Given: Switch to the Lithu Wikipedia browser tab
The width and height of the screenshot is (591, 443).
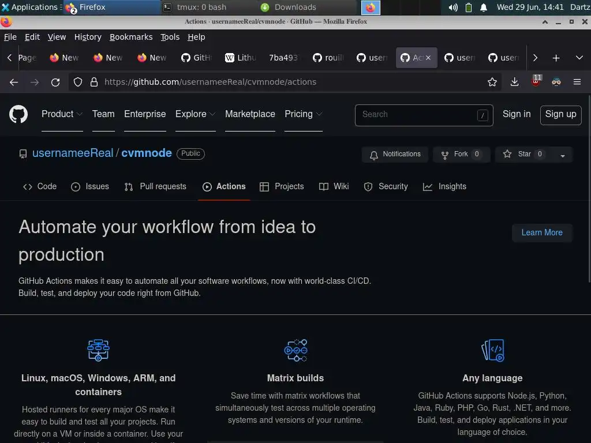Looking at the screenshot, I should pyautogui.click(x=241, y=58).
